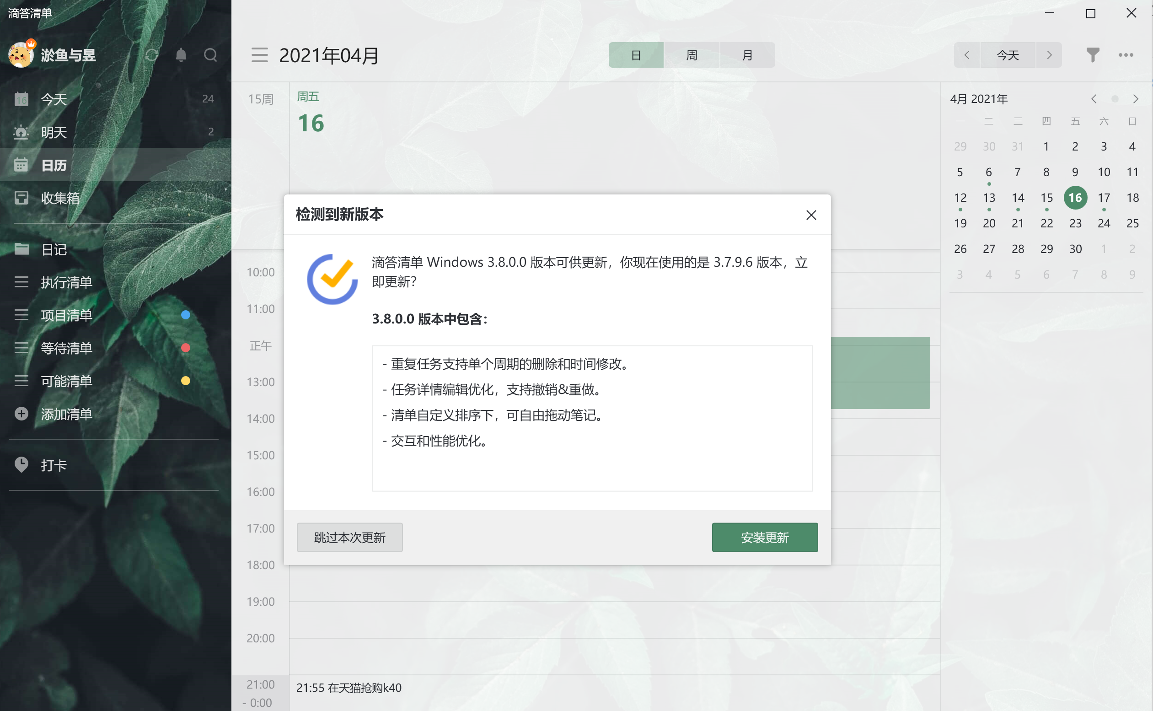The height and width of the screenshot is (711, 1153).
Task: Go to previous month in mini calendar
Action: tap(1094, 99)
